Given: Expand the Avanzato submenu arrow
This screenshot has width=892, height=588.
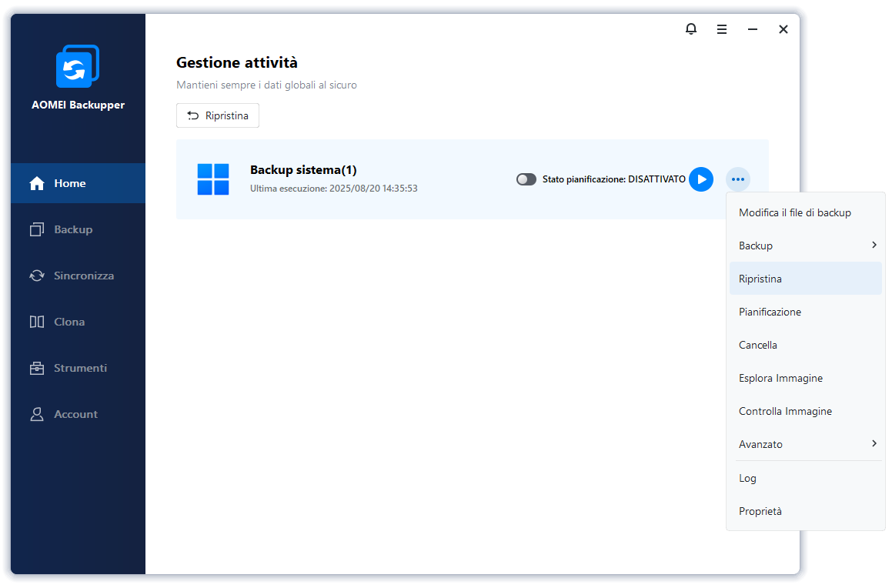Looking at the screenshot, I should (874, 443).
